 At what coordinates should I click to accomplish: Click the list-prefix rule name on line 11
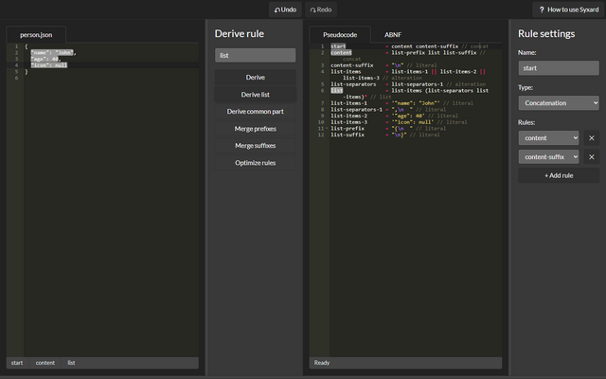click(348, 129)
